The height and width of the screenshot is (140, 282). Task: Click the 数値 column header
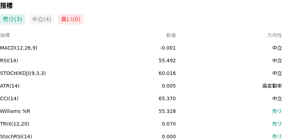[x=171, y=36]
